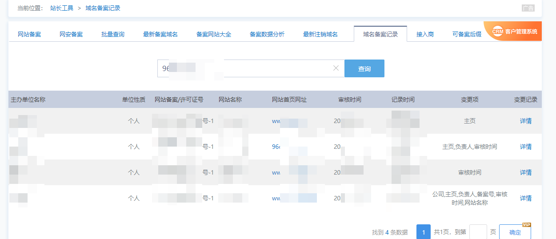Switch to the 网安备案 tab
This screenshot has width=556, height=239.
click(x=71, y=34)
